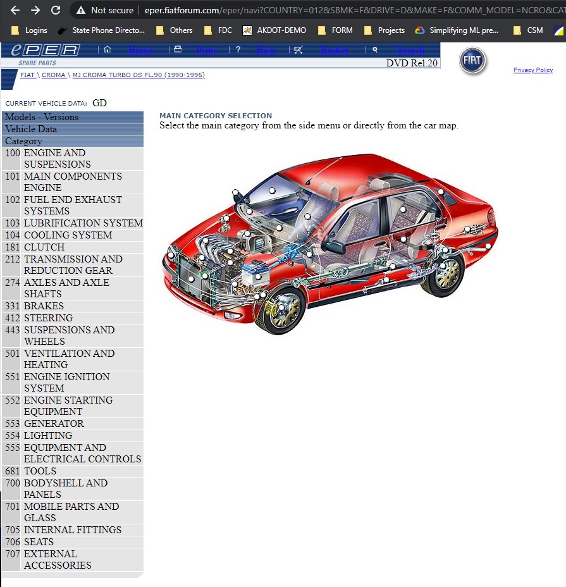This screenshot has height=587, width=566.
Task: Select category 212 Transmission and Reduction Gear
Action: point(73,264)
